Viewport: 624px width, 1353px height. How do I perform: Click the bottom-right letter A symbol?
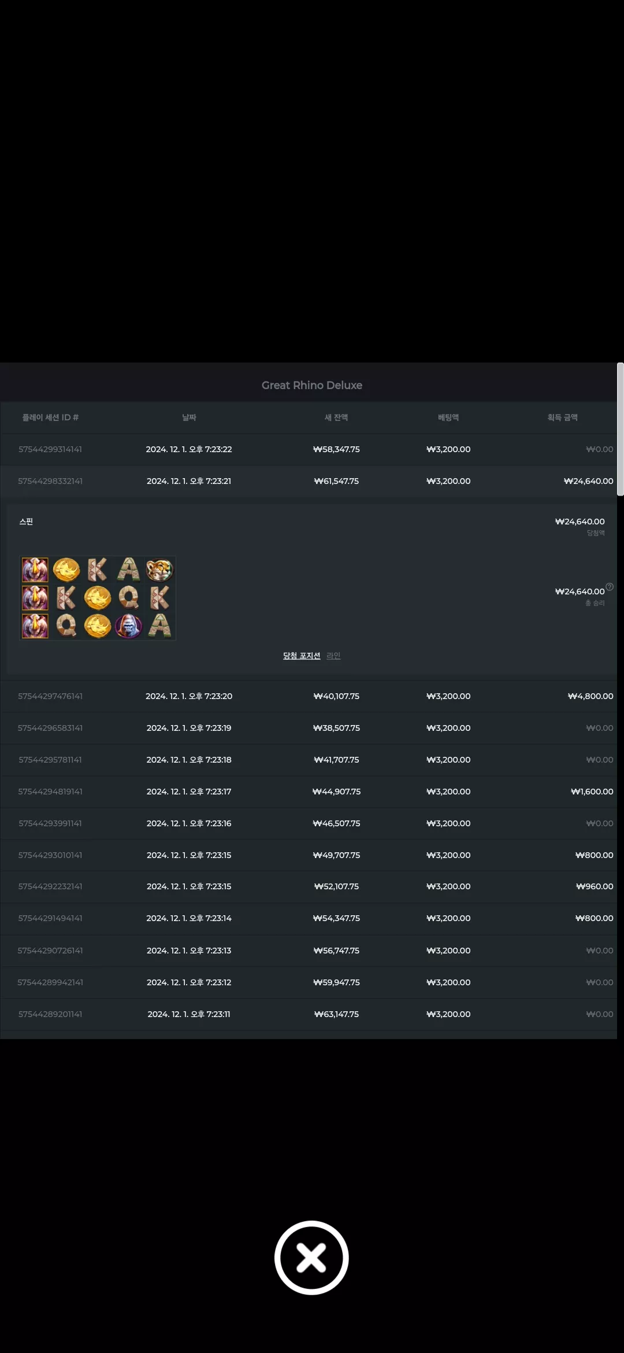point(159,626)
